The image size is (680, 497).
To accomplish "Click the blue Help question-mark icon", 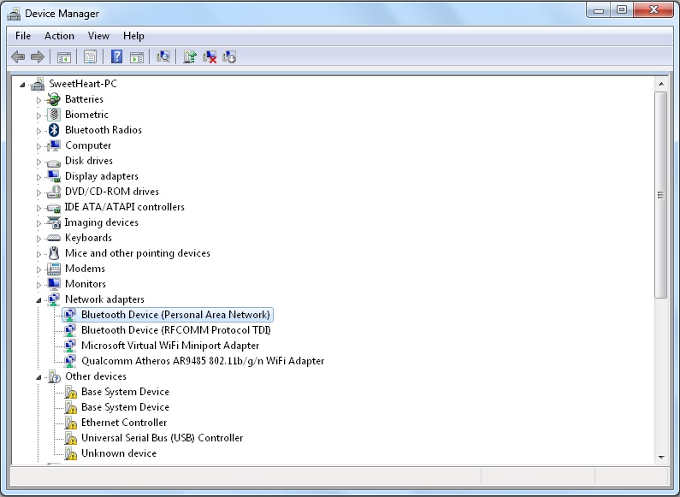I will [x=116, y=56].
